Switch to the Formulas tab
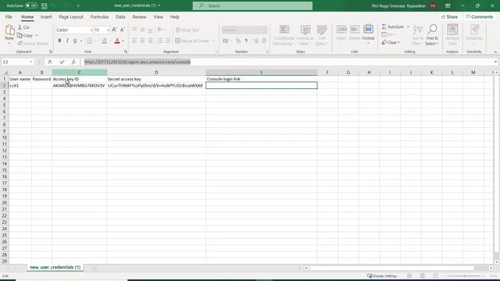This screenshot has height=281, width=500. tap(99, 17)
